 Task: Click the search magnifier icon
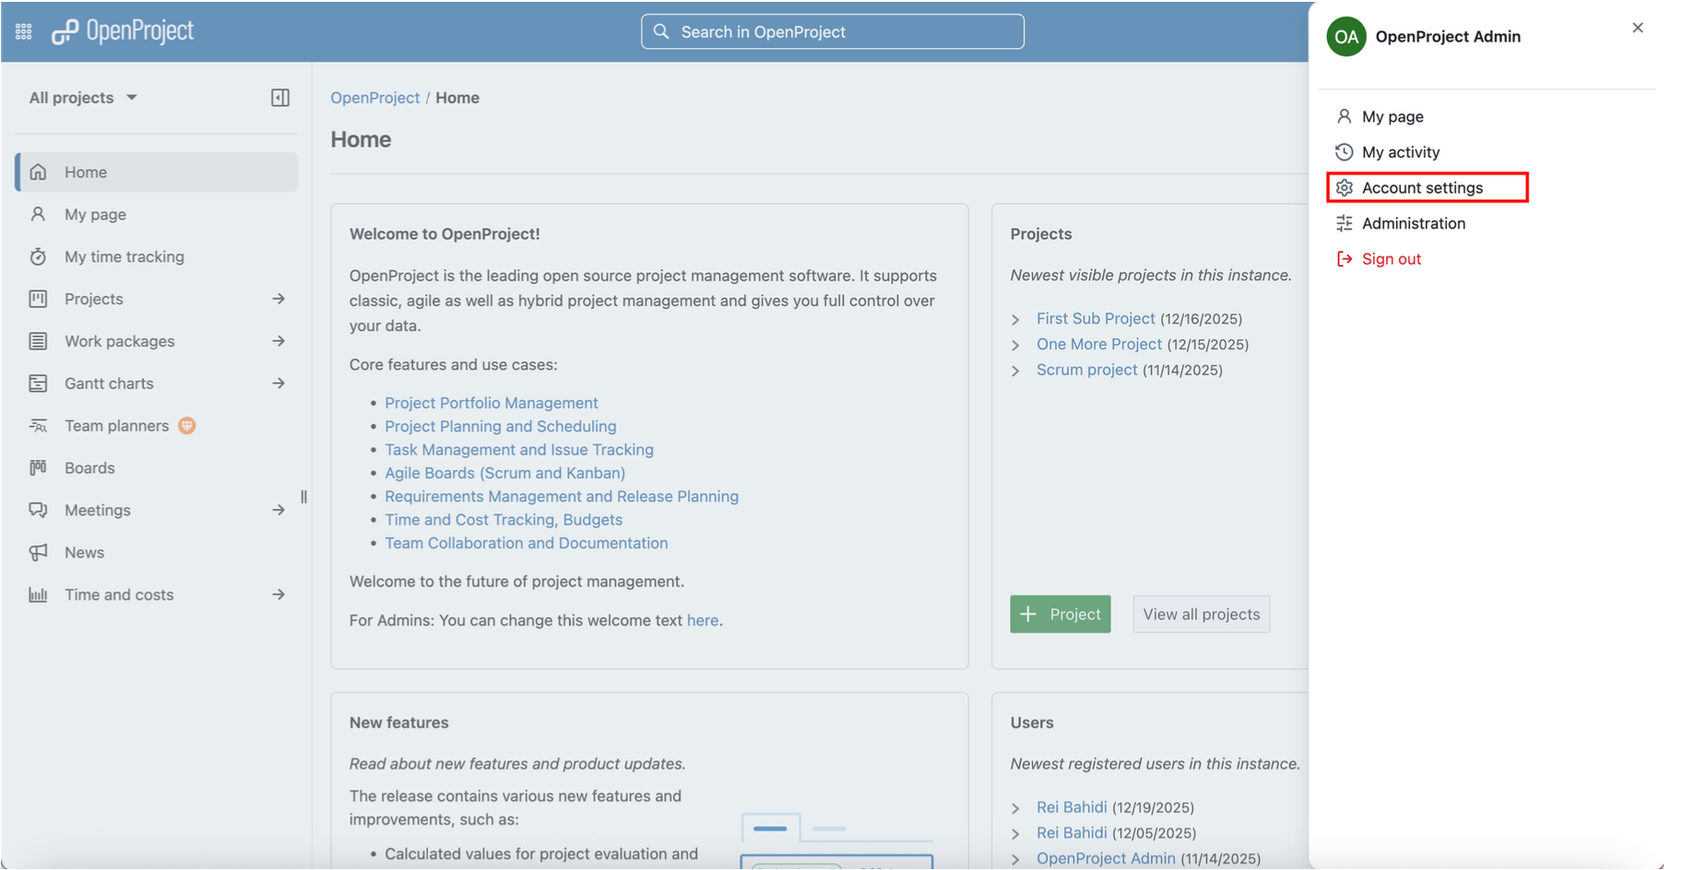click(x=661, y=31)
